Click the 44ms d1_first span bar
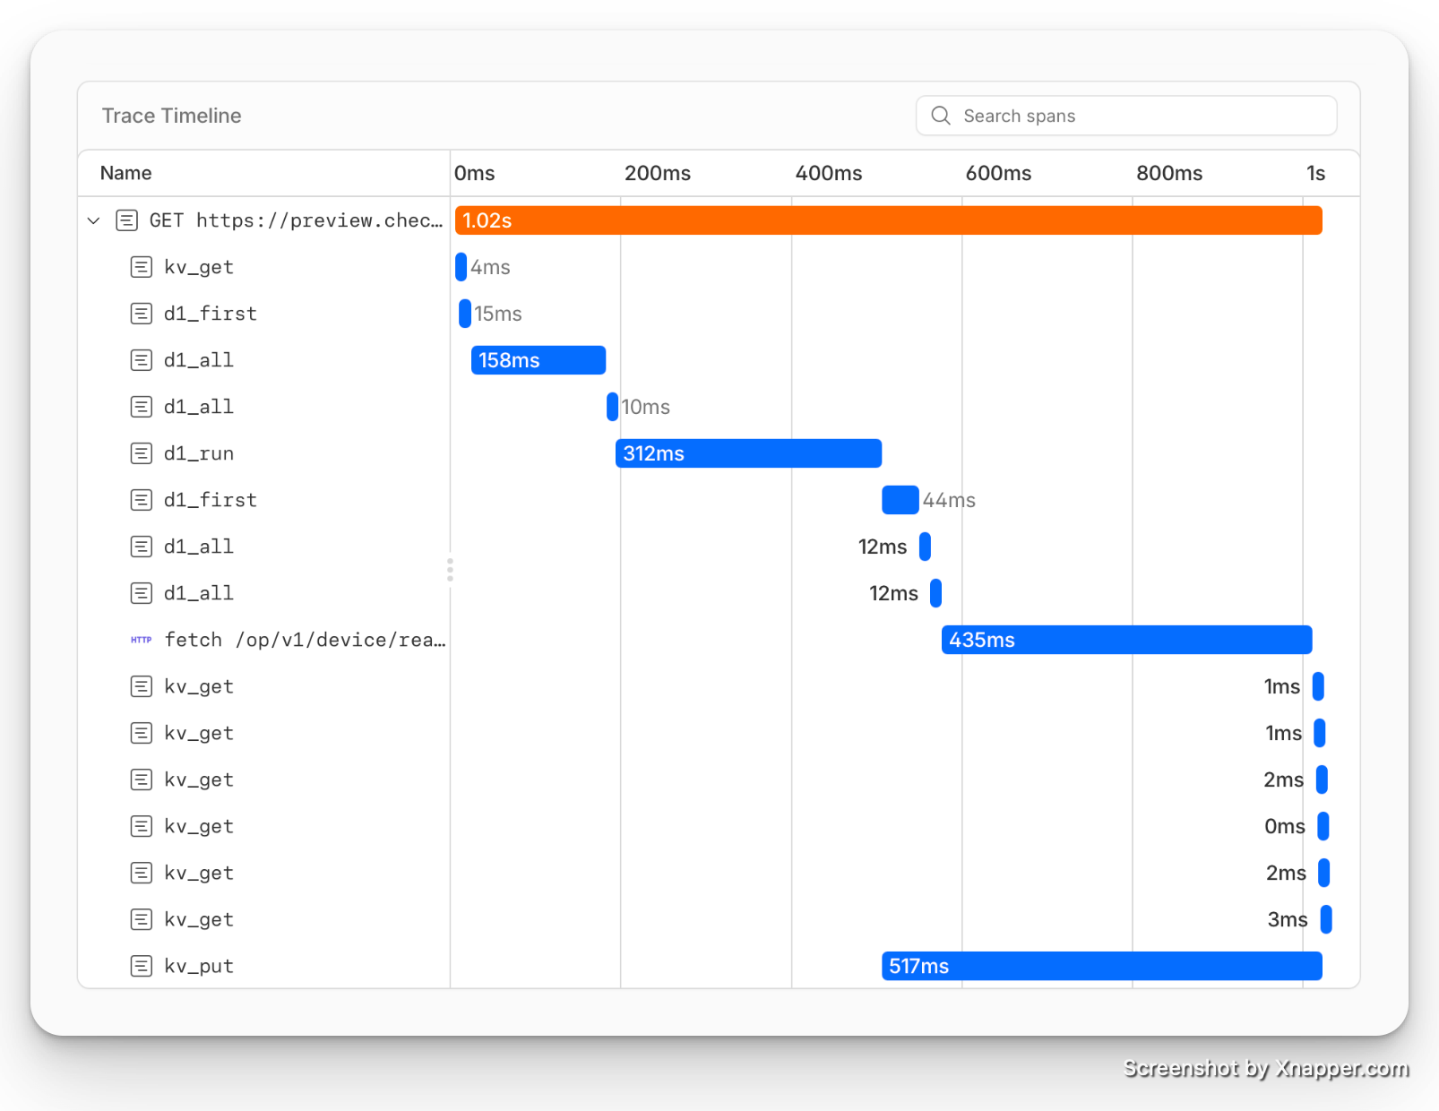The width and height of the screenshot is (1439, 1111). (x=900, y=500)
